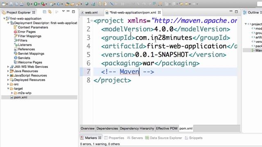Open the Overview tab of the POM editor
Image resolution: width=262 pixels, height=147 pixels.
(x=87, y=129)
